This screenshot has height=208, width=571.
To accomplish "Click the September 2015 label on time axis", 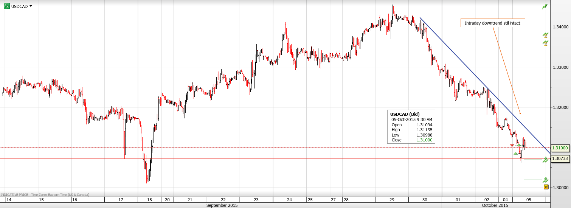I will (x=222, y=205).
